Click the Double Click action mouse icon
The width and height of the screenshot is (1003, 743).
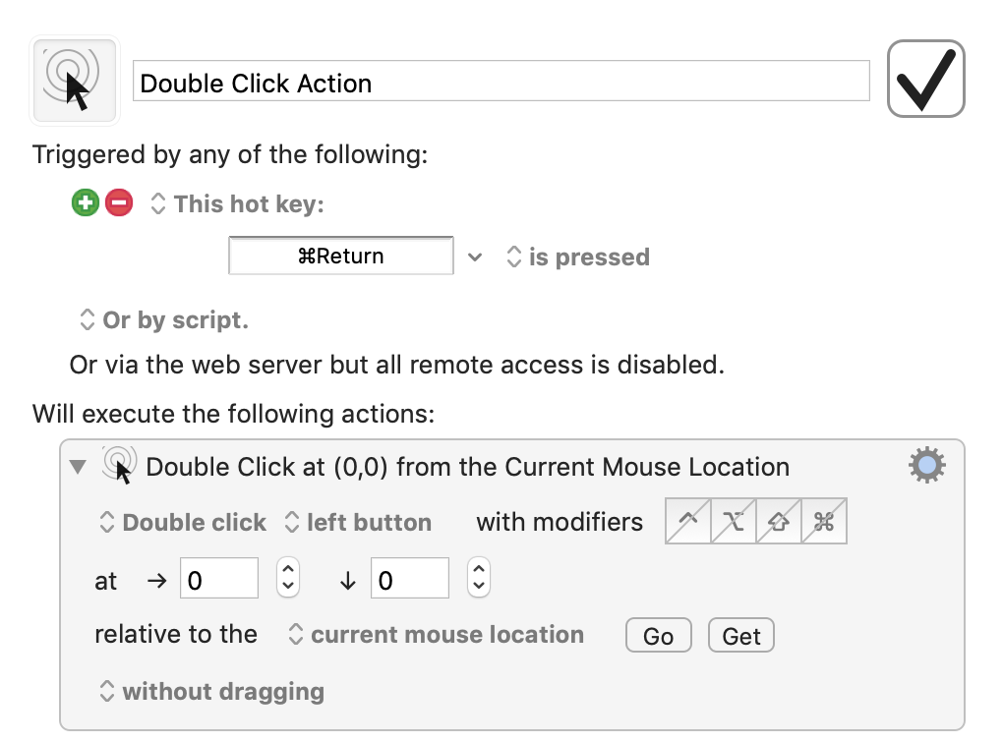119,465
